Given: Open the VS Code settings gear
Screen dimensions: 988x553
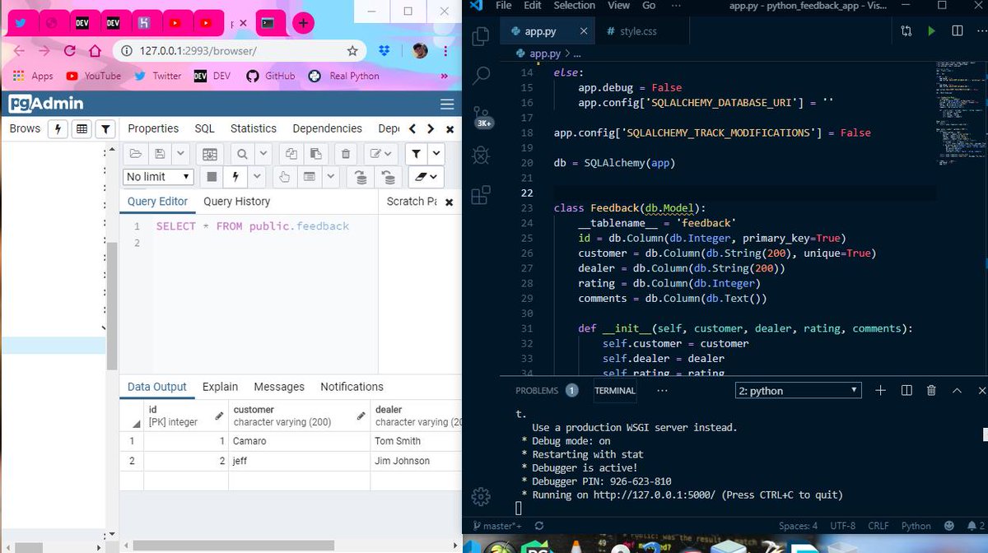Looking at the screenshot, I should [x=480, y=496].
